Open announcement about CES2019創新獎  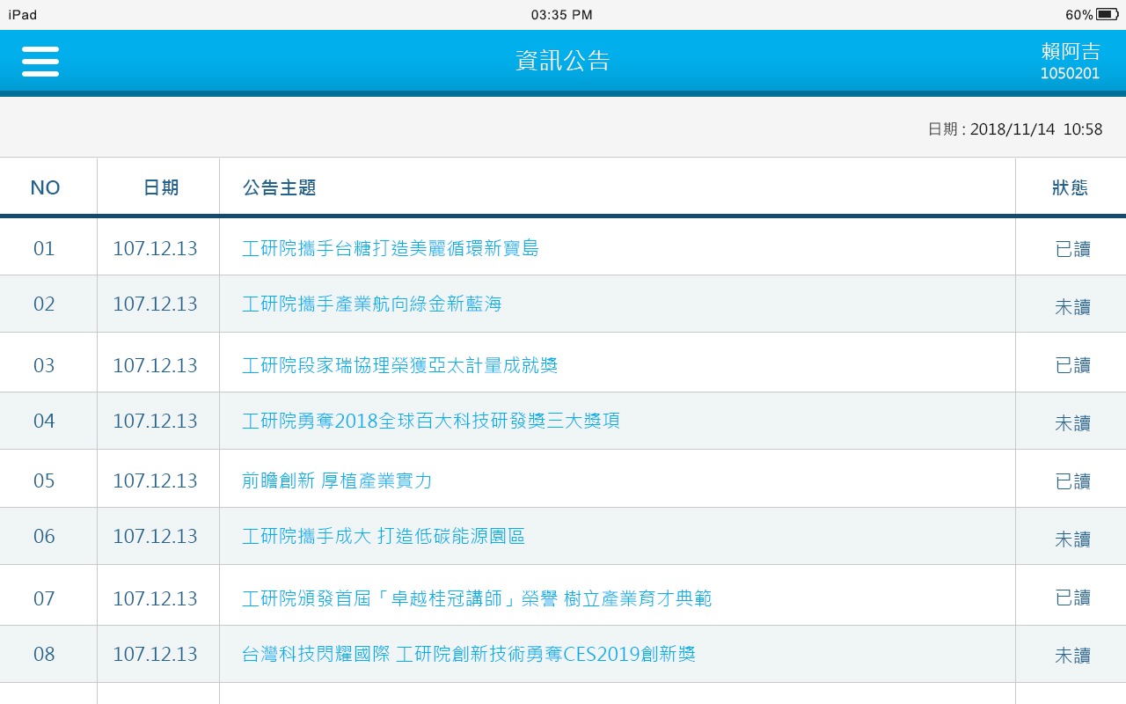pyautogui.click(x=468, y=654)
